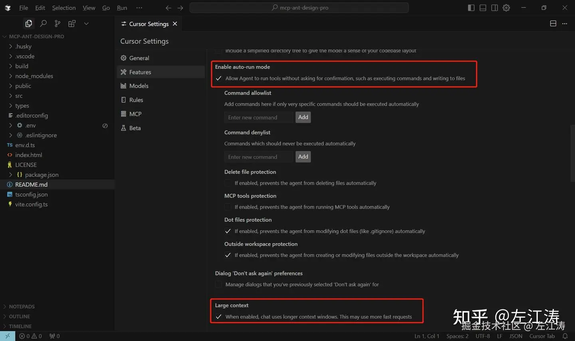Toggle MCP tools protection checkbox
Viewport: 575px width, 341px height.
coord(228,207)
